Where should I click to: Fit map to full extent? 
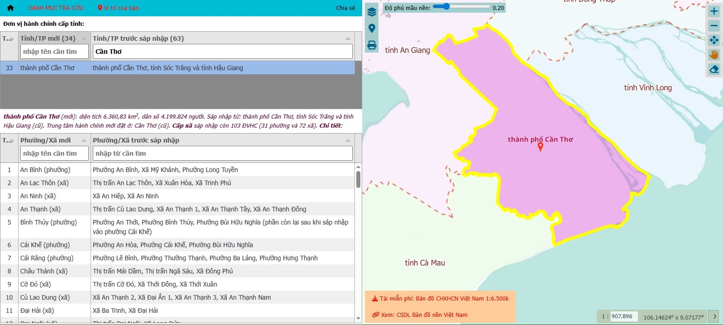[714, 40]
